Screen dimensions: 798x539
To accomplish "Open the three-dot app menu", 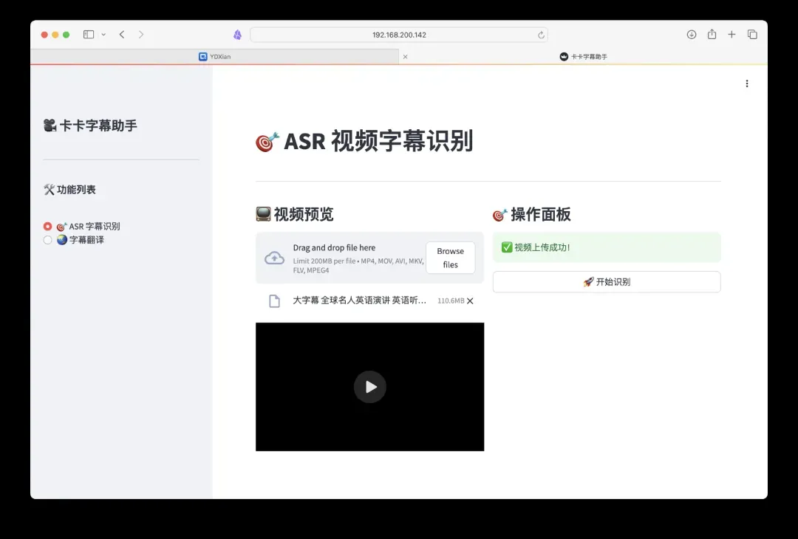I will click(x=747, y=83).
